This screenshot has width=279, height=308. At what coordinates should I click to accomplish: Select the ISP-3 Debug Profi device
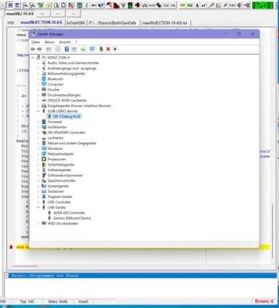pos(67,116)
